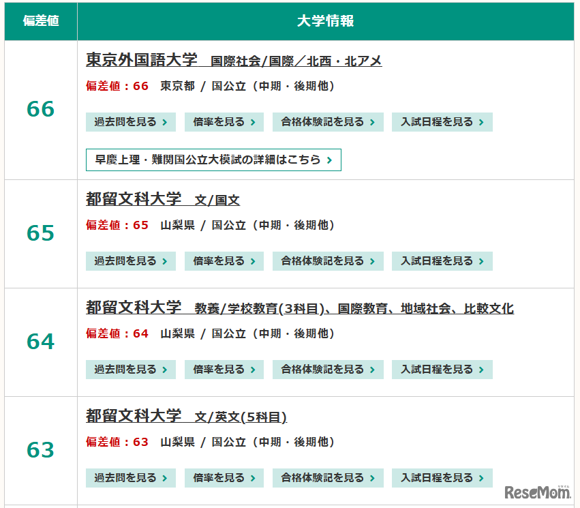View 合格体験記 for 都留文科大学 文/国文
Screen dimensions: 580x508
(328, 261)
